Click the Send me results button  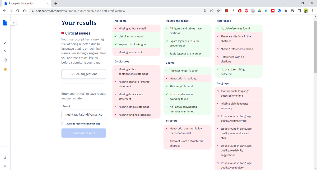[x=84, y=133]
